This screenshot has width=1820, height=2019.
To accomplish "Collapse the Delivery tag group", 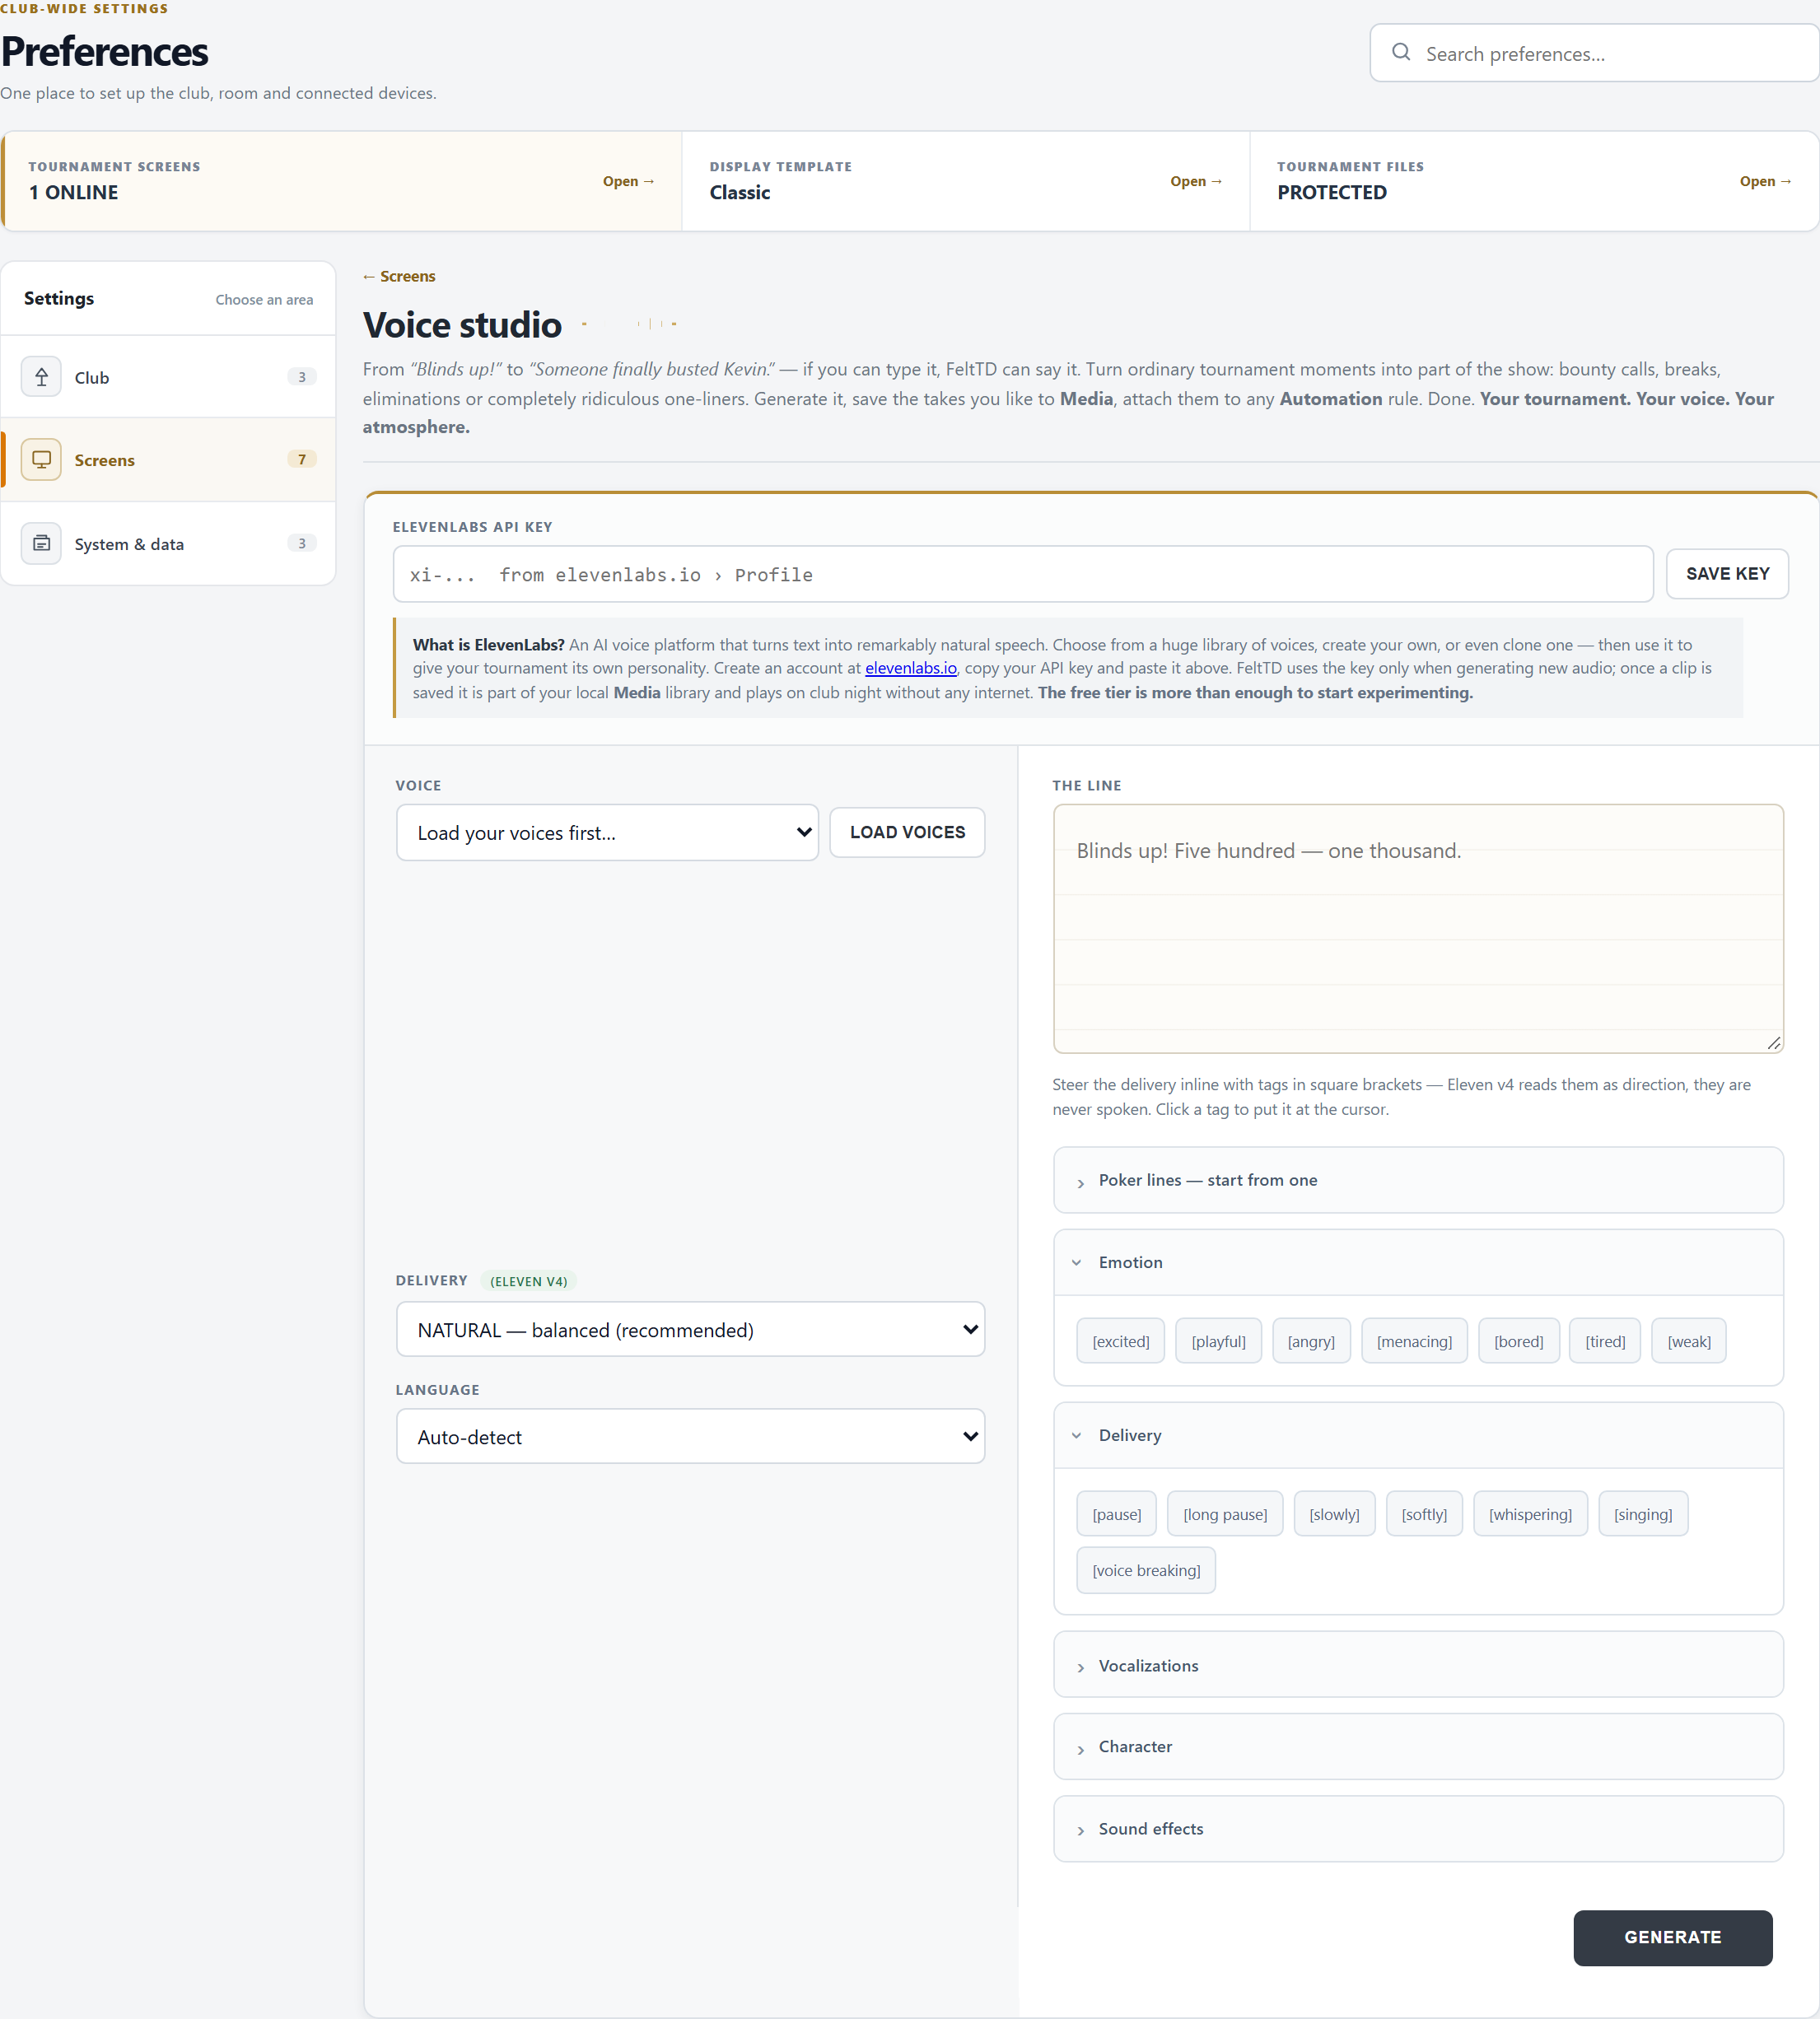I will click(1418, 1435).
